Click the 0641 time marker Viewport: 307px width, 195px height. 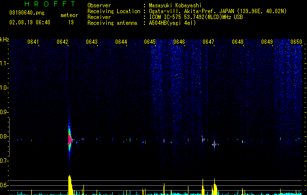point(33,42)
